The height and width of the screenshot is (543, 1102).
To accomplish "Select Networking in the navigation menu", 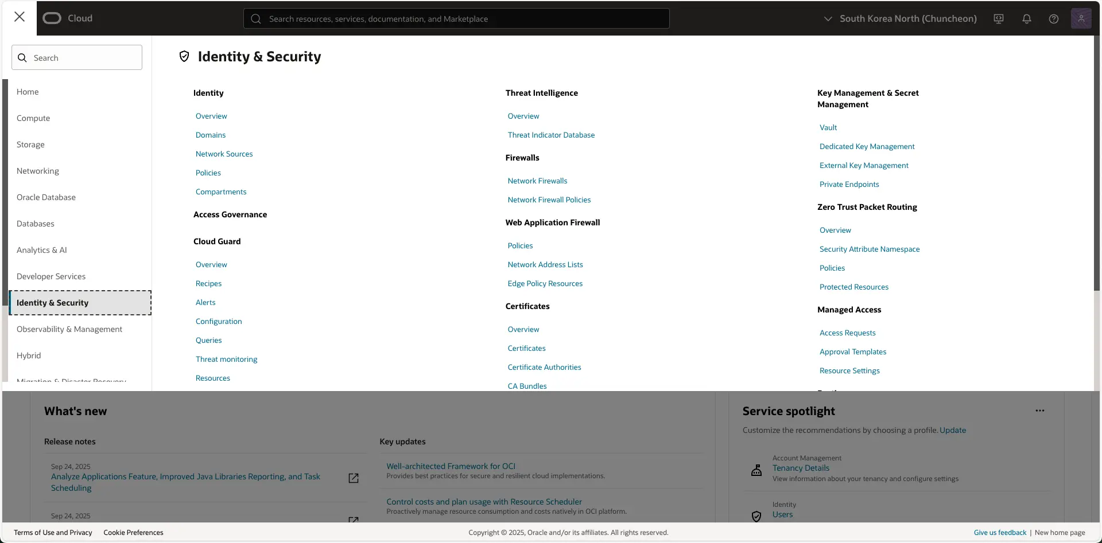I will click(x=38, y=171).
